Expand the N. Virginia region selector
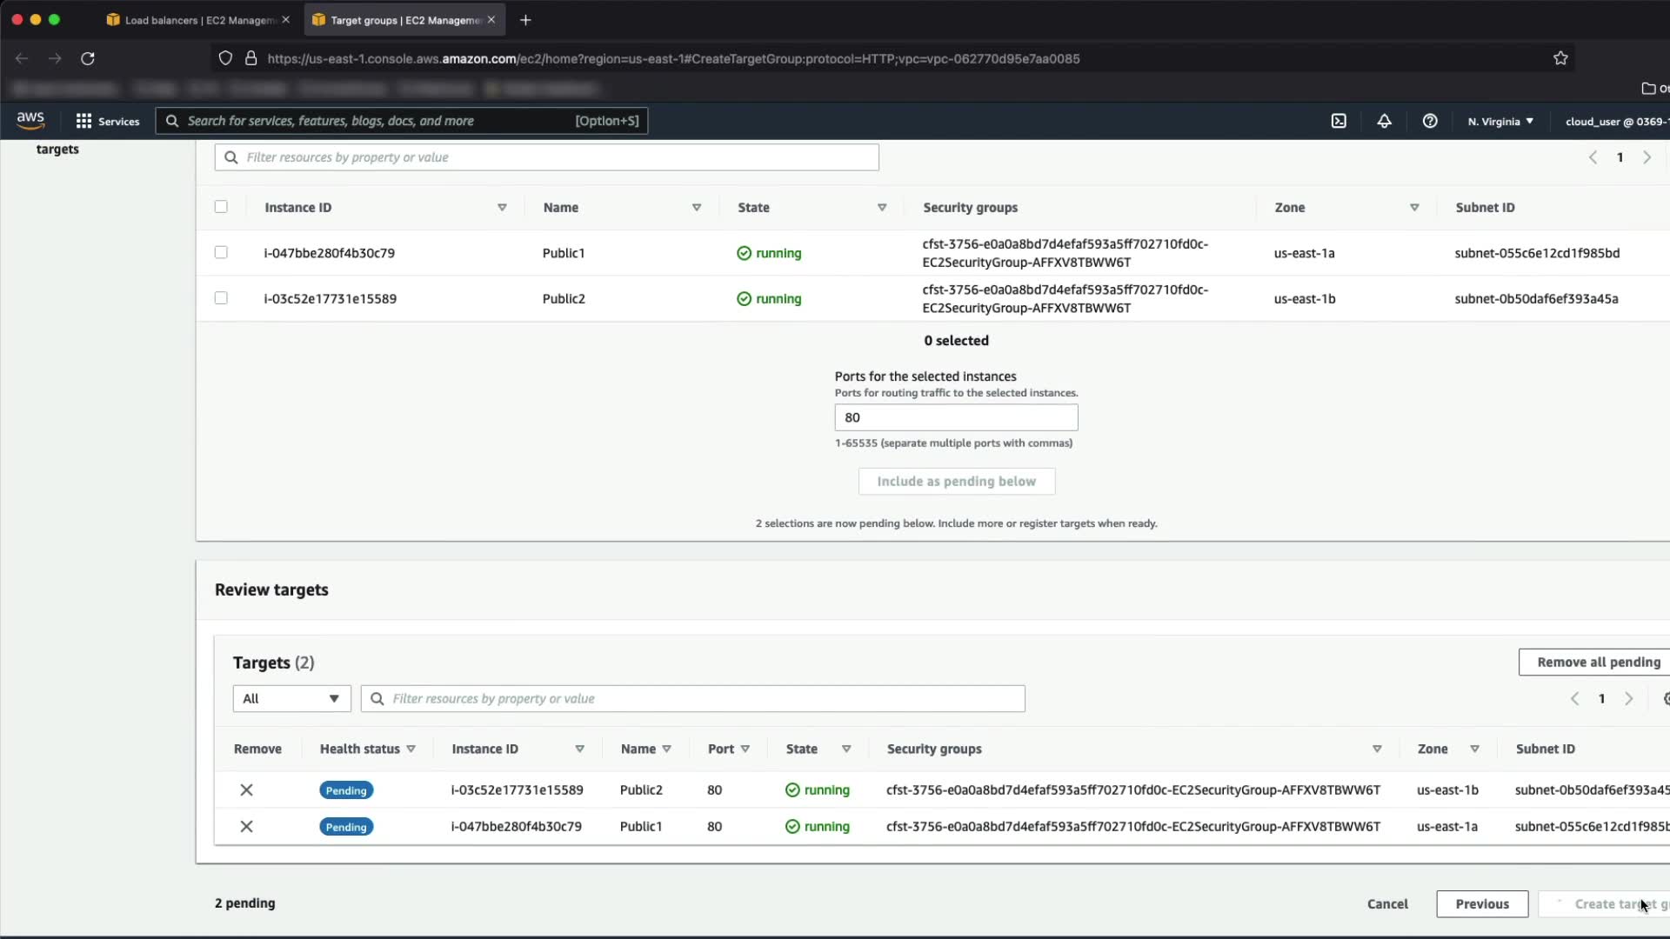The height and width of the screenshot is (939, 1670). pos(1500,121)
